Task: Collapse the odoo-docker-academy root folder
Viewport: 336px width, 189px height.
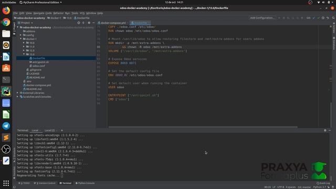Action: pyautogui.click(x=18, y=27)
